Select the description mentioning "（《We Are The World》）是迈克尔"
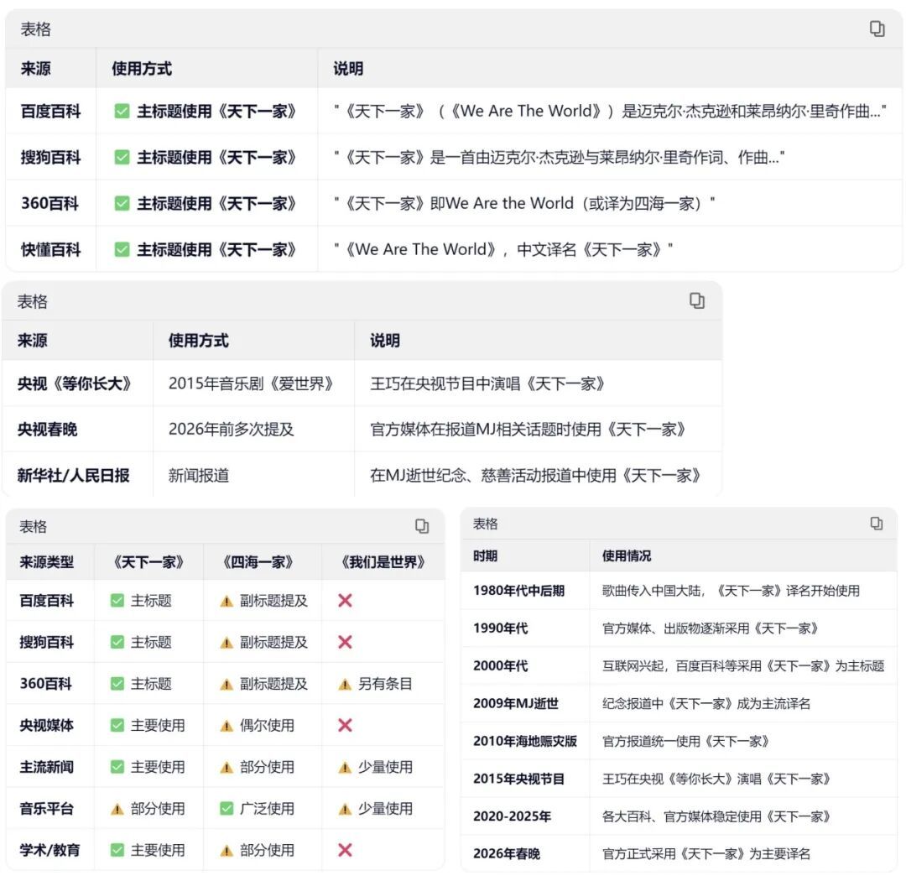The image size is (906, 876). (610, 111)
